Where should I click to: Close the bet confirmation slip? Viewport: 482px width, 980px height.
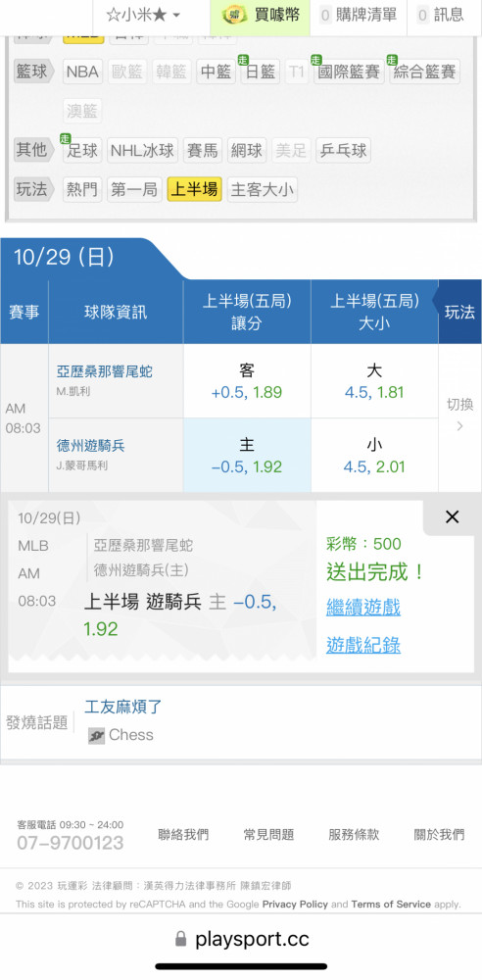click(x=452, y=516)
